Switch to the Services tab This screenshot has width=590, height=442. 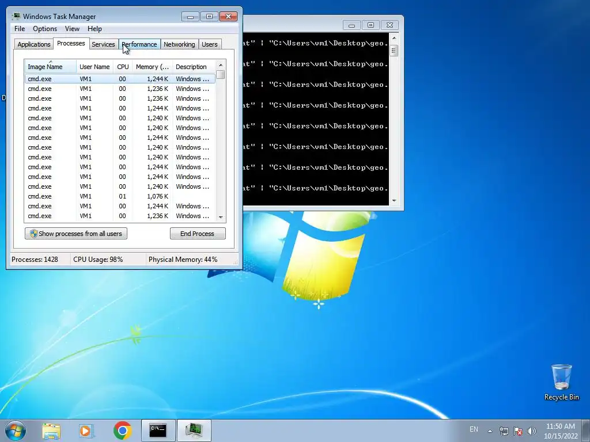(x=103, y=44)
